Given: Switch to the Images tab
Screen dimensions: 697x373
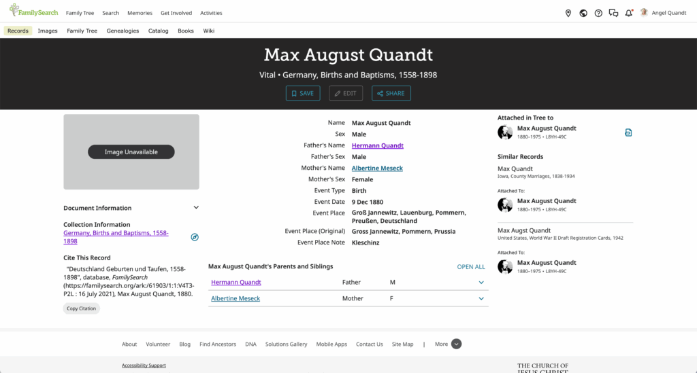Looking at the screenshot, I should click(48, 31).
